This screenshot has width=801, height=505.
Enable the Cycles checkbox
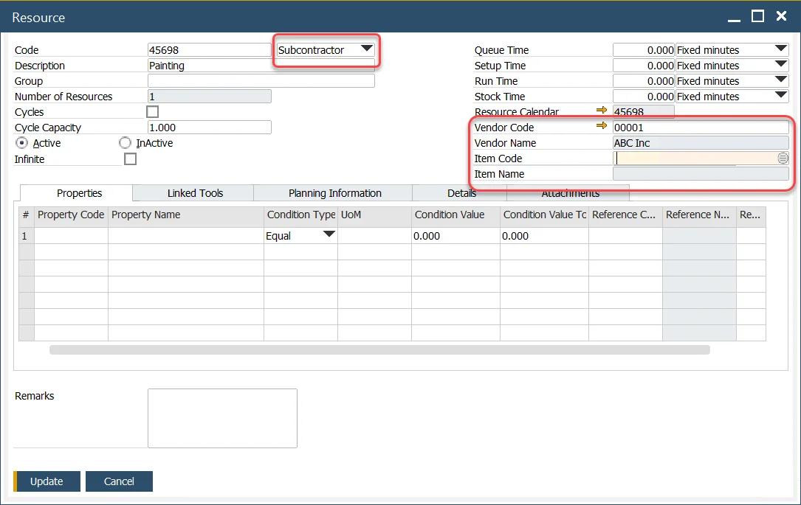152,111
